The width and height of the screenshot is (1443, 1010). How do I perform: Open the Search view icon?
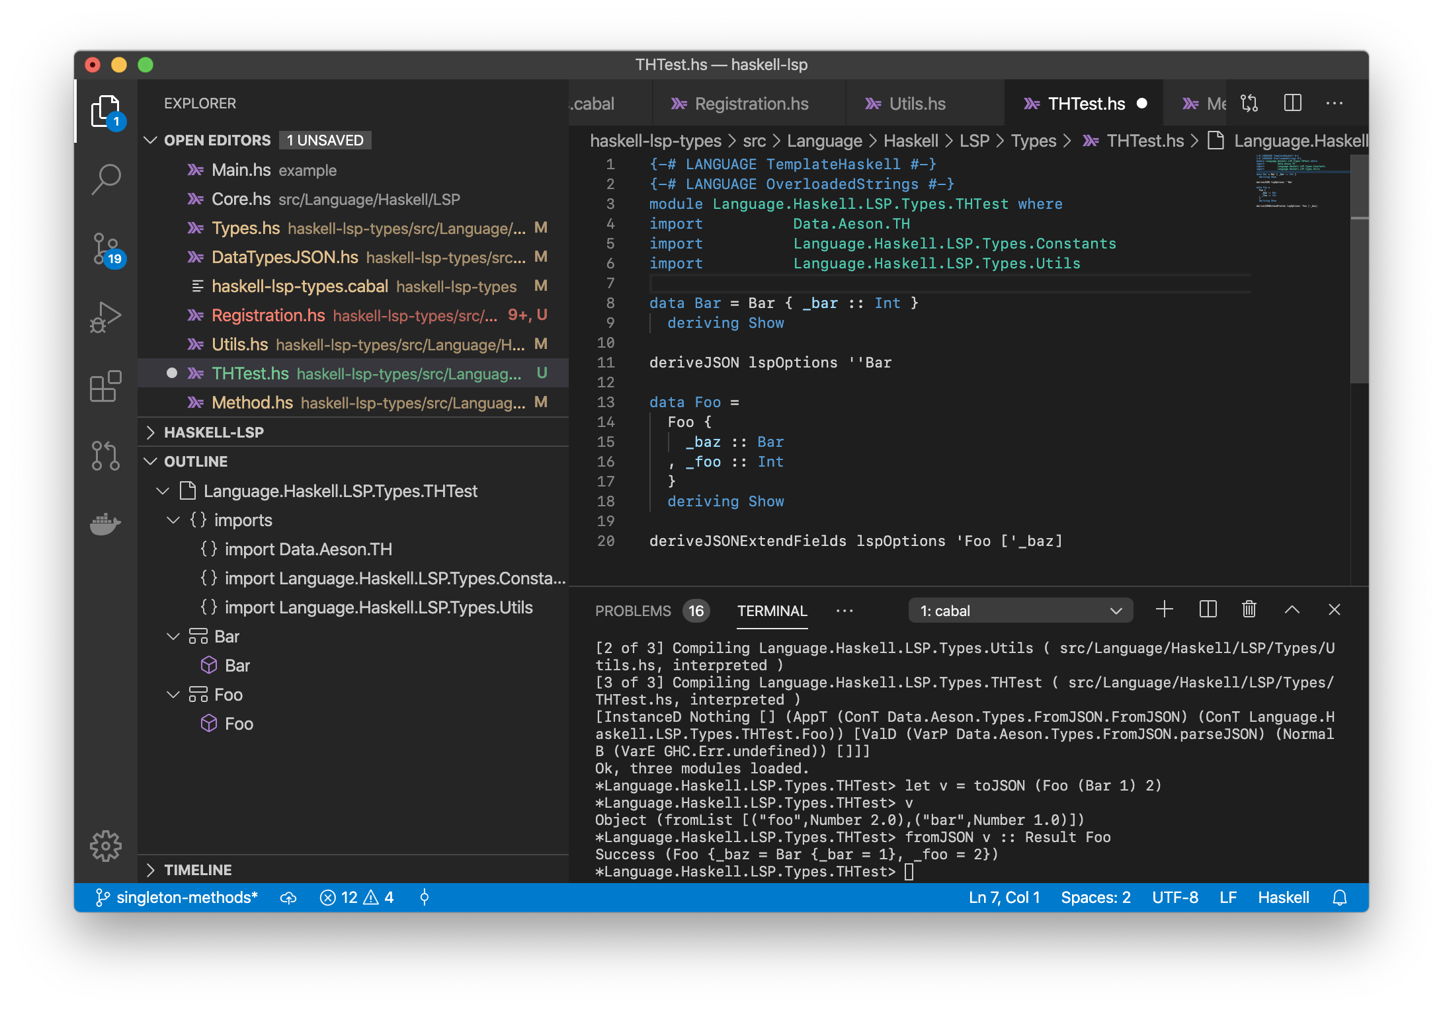point(106,180)
